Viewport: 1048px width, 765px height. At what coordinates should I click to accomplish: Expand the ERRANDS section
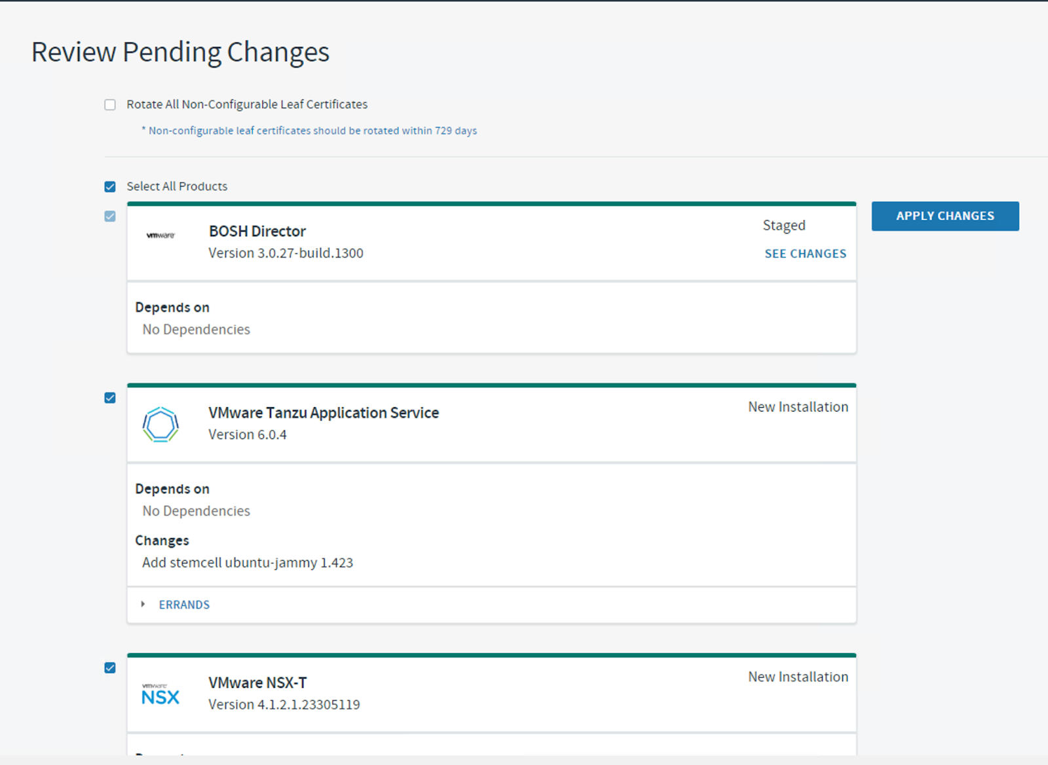point(143,604)
